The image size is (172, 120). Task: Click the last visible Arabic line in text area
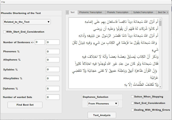tap(141, 85)
